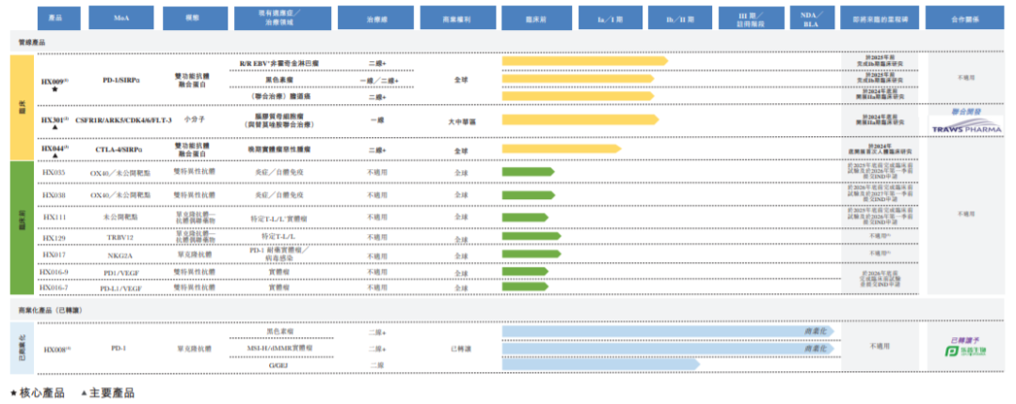Select the 合作關係 column header
1016x404 pixels.
(x=966, y=18)
